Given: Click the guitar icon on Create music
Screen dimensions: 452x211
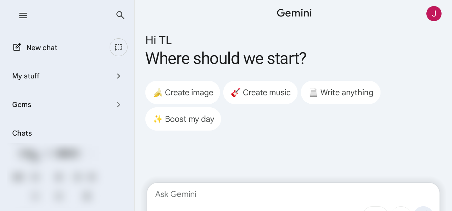Looking at the screenshot, I should (235, 93).
